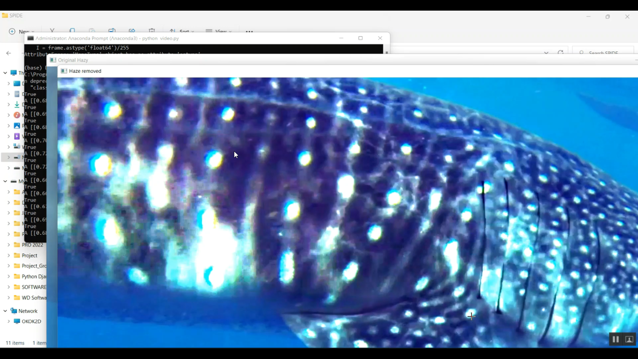Click the Delete trash icon in File Explorer
This screenshot has height=359, width=638.
[152, 31]
